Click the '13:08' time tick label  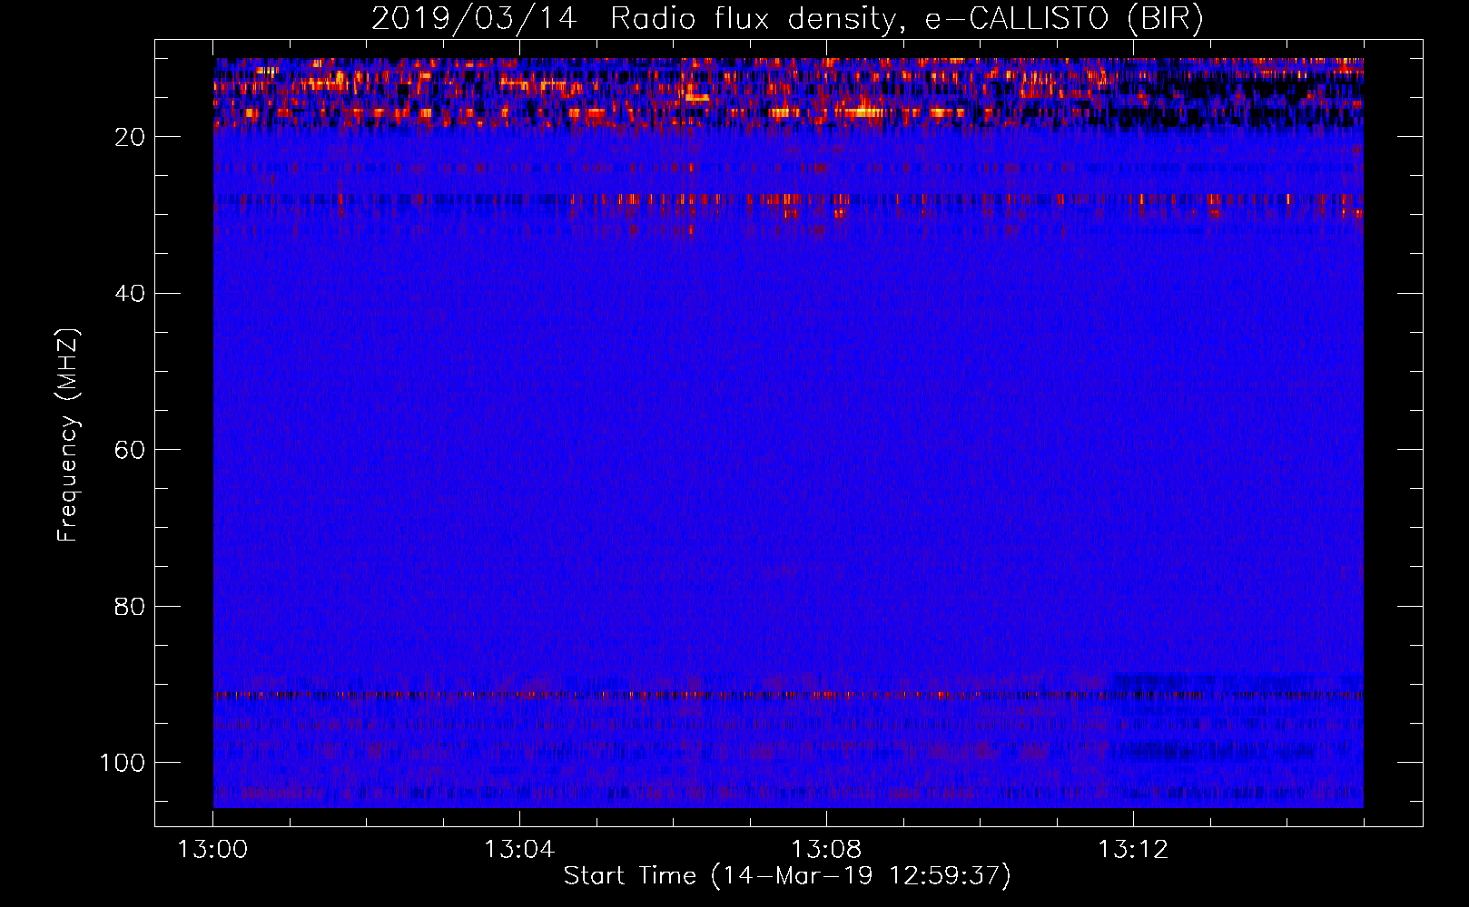tap(826, 850)
